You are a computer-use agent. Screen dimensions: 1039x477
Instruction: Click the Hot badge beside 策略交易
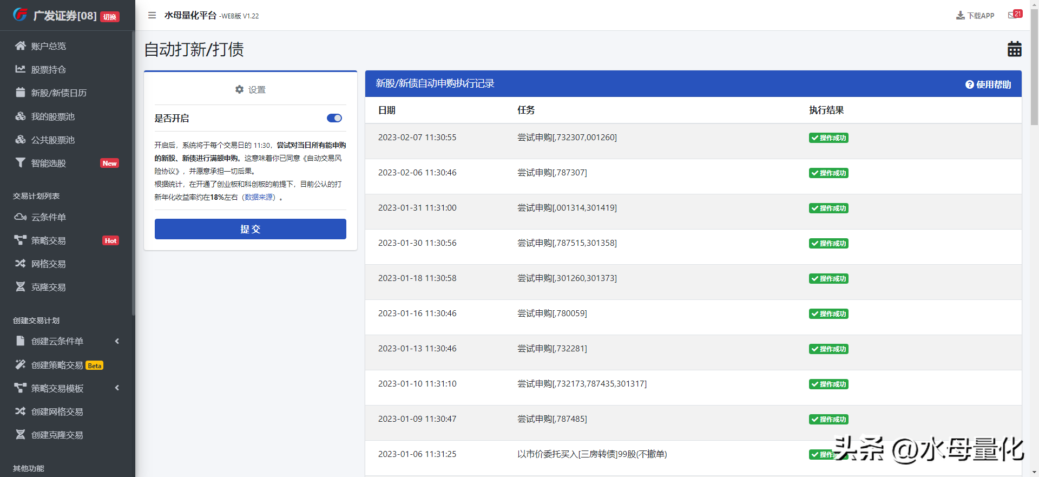click(x=110, y=240)
